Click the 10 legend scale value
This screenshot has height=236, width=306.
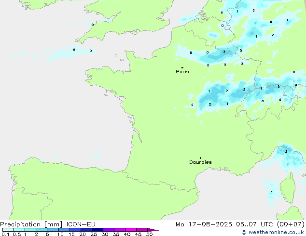point(60,234)
